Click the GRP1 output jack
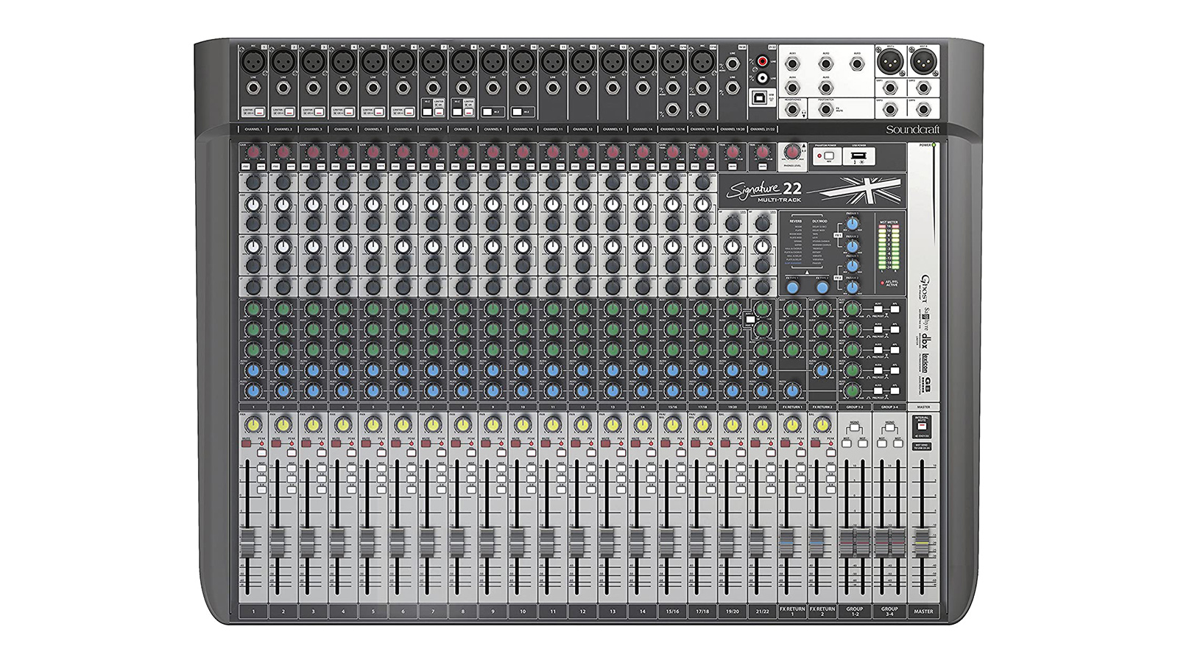 [890, 88]
